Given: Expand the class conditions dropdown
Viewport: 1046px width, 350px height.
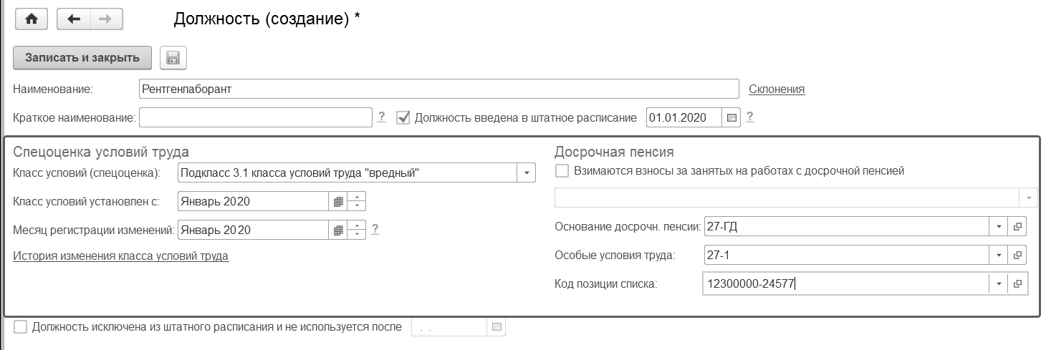Looking at the screenshot, I should [527, 172].
